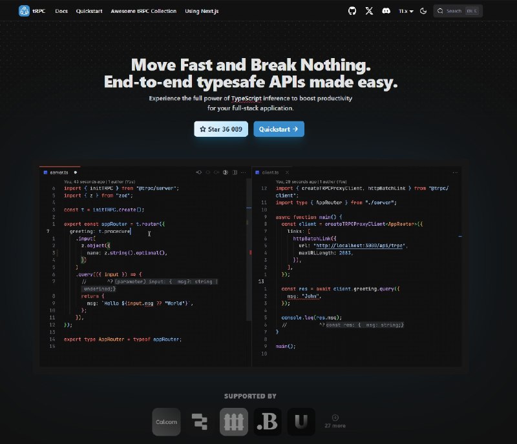Image resolution: width=517 pixels, height=444 pixels.
Task: Open the second sponsor's stacked-bars logo
Action: tap(200, 422)
